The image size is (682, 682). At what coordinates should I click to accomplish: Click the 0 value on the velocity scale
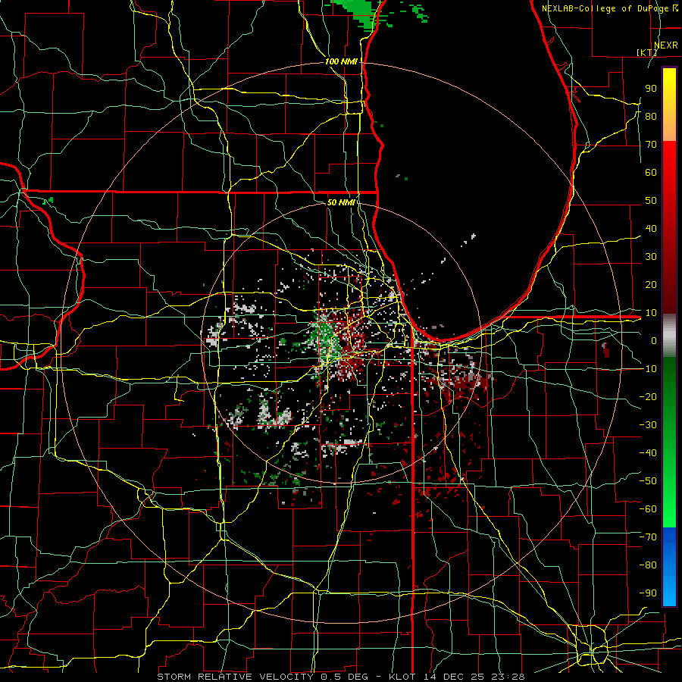pos(654,340)
